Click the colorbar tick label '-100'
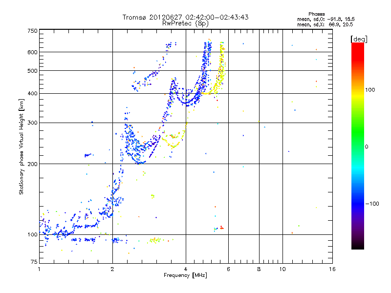Image resolution: width=391 pixels, height=293 pixels. tap(372, 204)
